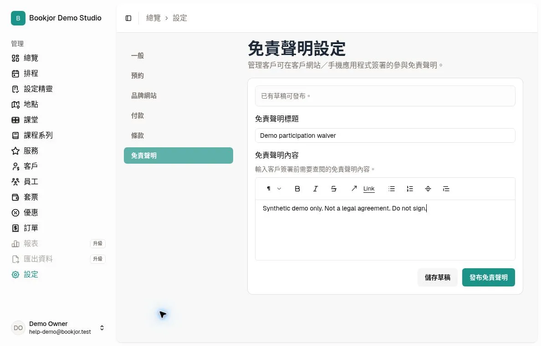Toggle the sidebar panel icon
Viewport: 541px width, 346px height.
click(128, 18)
